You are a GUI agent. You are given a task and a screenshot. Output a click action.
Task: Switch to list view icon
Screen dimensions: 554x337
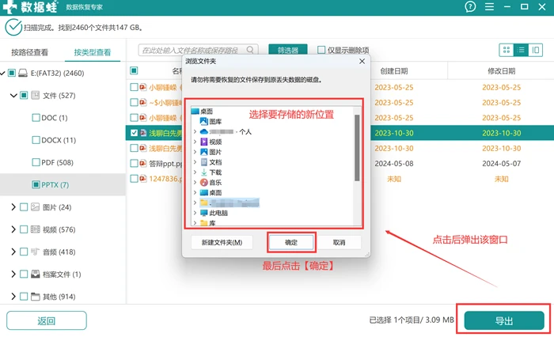pos(521,50)
